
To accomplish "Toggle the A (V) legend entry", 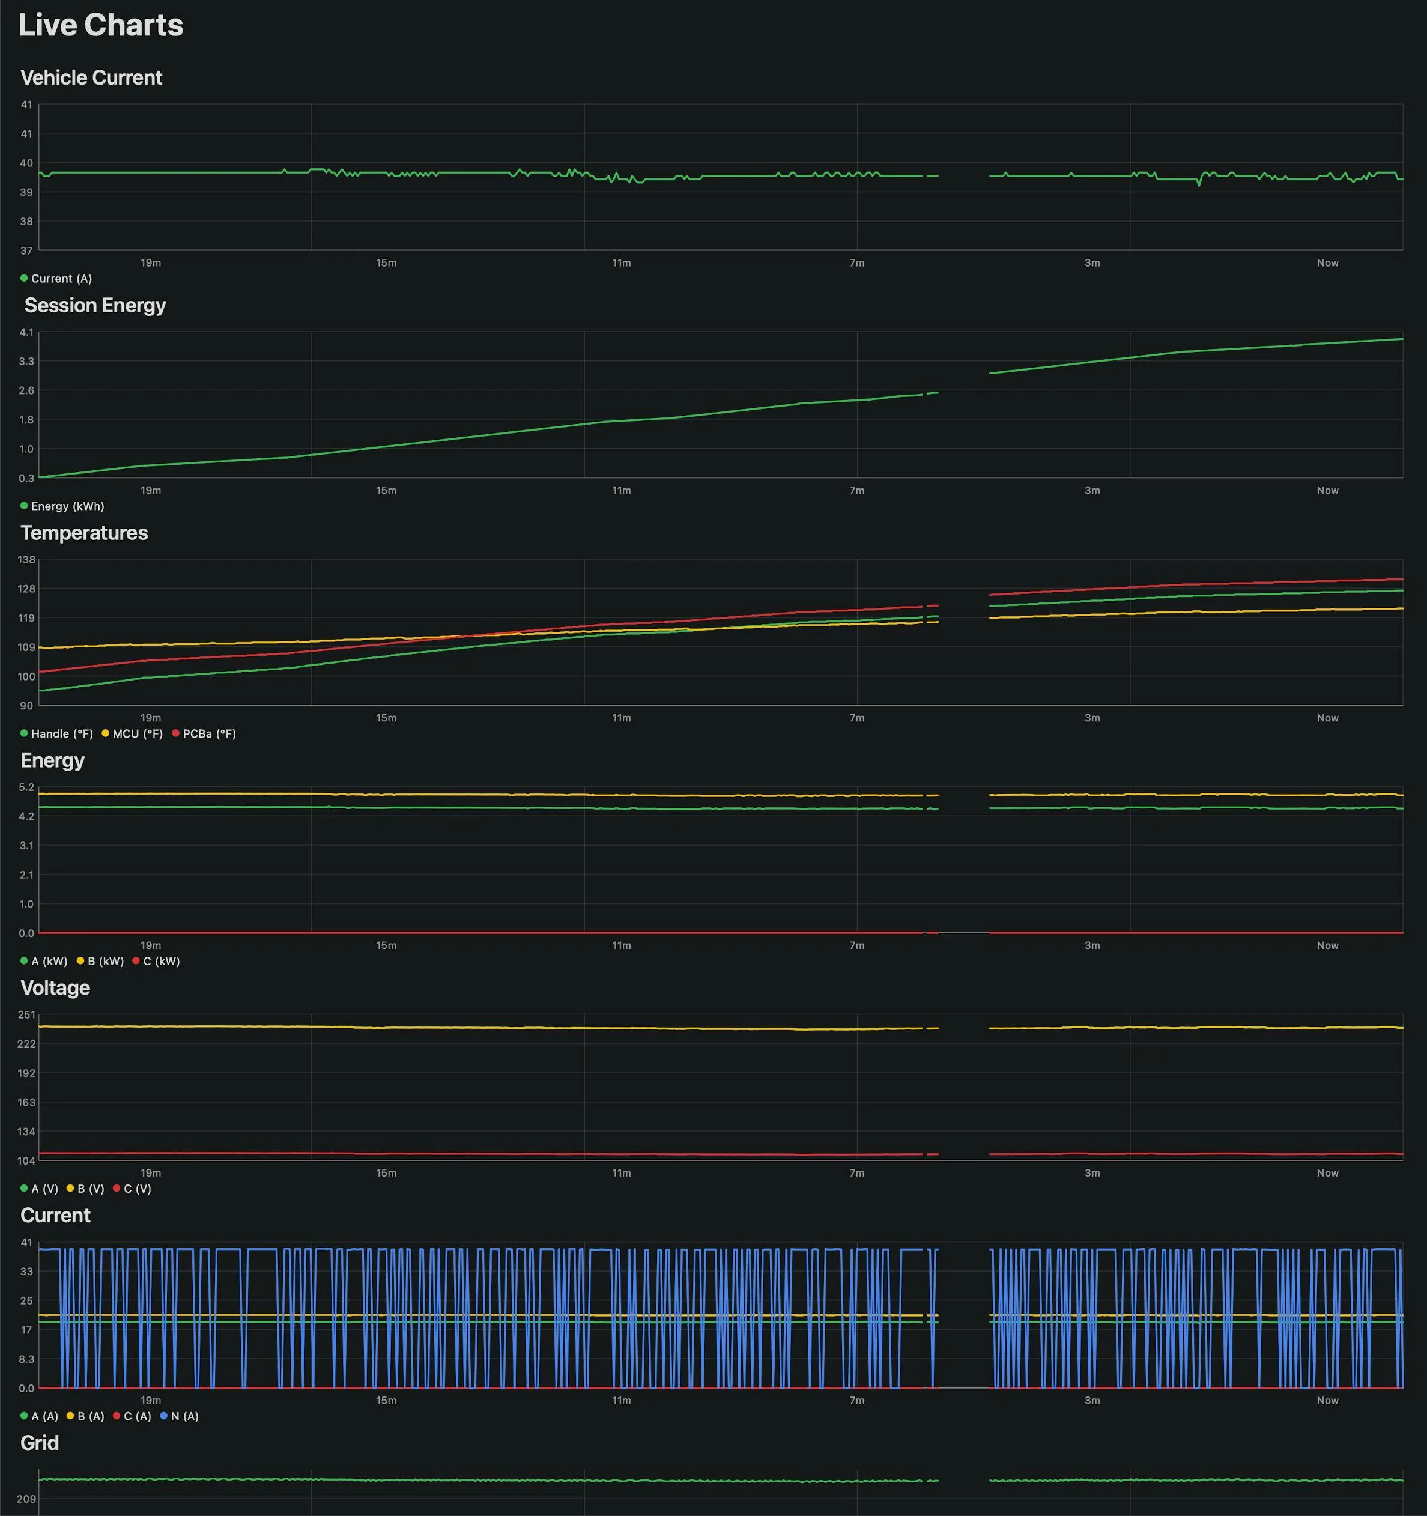I will click(39, 1188).
